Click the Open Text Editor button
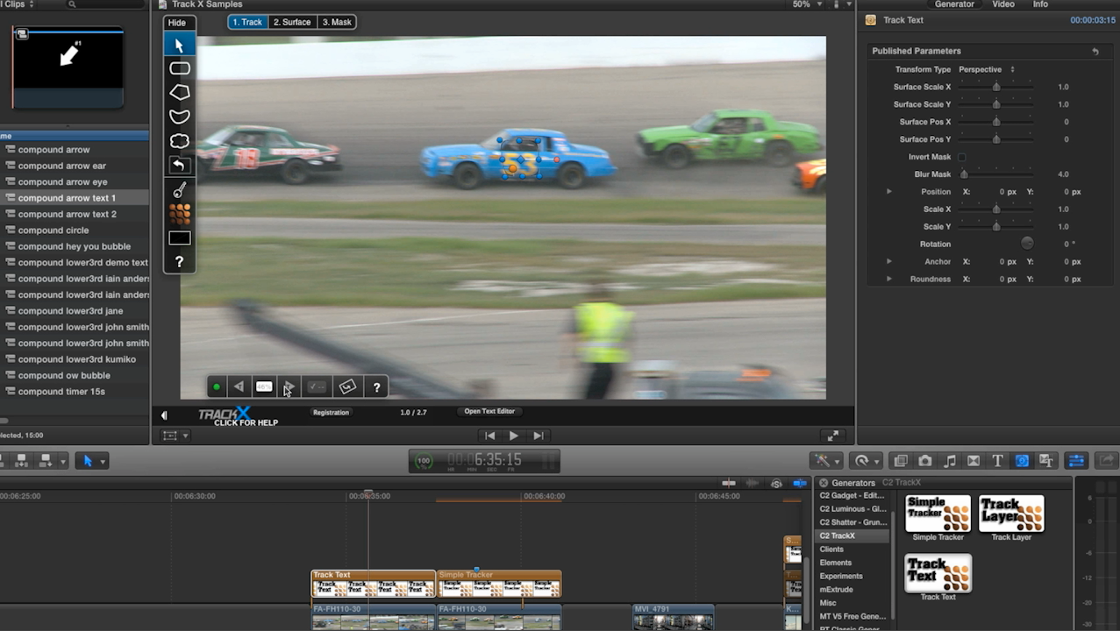1120x631 pixels. point(489,411)
